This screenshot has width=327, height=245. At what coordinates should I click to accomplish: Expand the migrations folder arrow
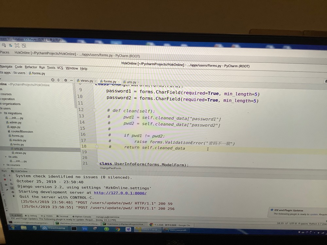click(1, 113)
